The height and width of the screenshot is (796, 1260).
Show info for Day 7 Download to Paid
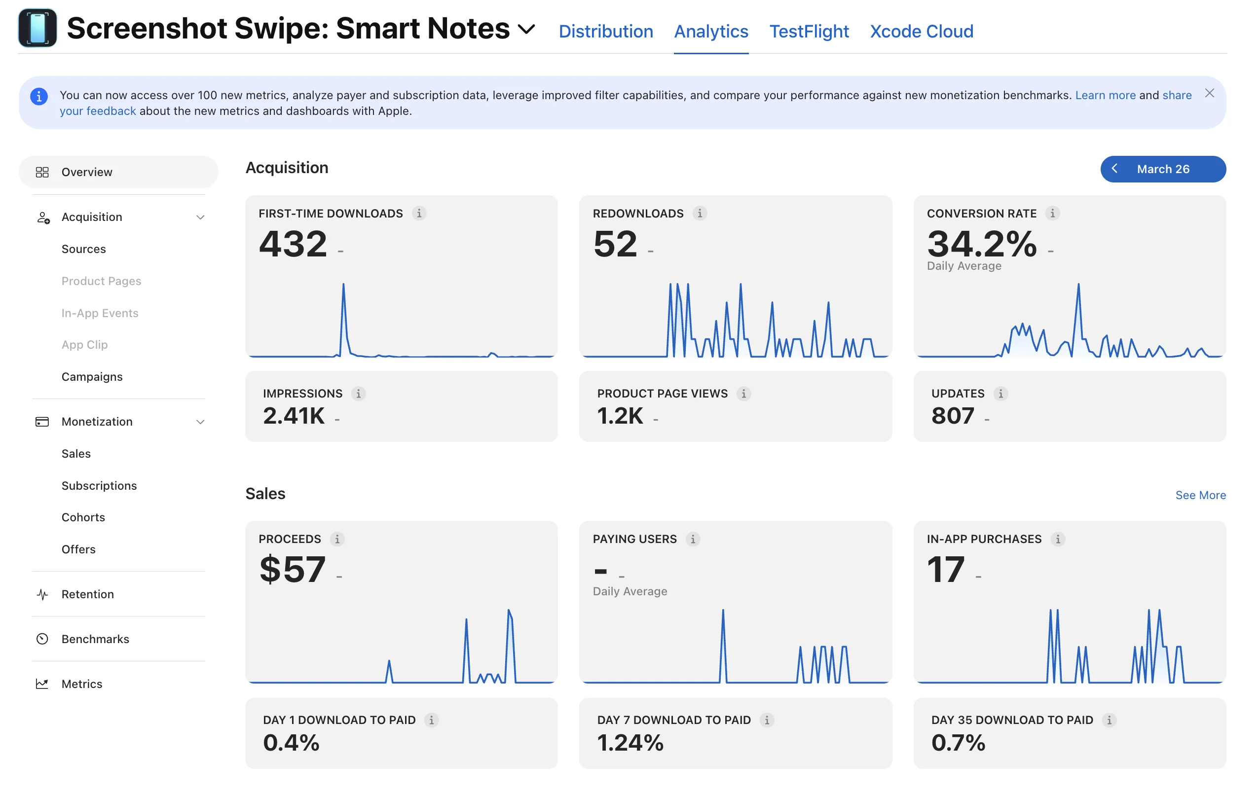click(766, 720)
